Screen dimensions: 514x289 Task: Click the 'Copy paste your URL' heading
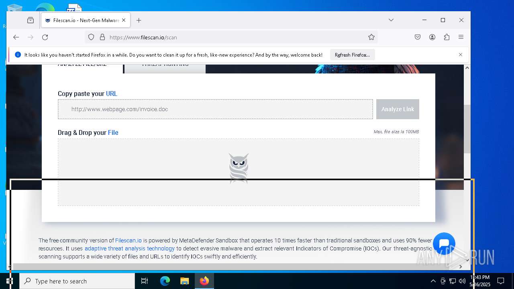(88, 94)
